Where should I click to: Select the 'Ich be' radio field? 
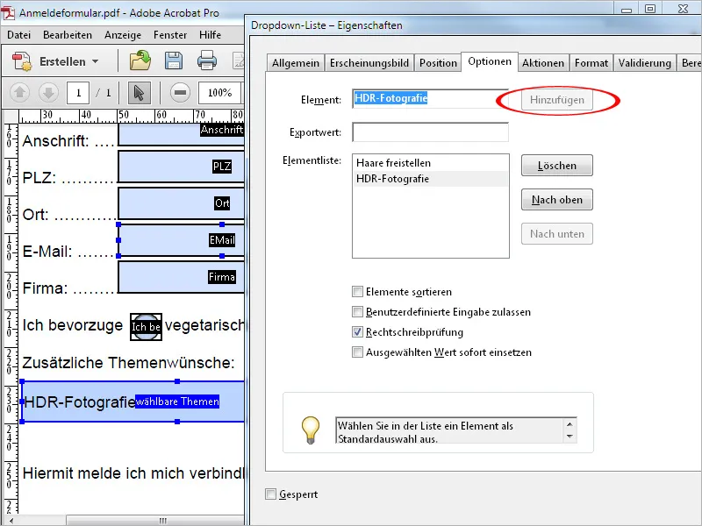coord(146,327)
